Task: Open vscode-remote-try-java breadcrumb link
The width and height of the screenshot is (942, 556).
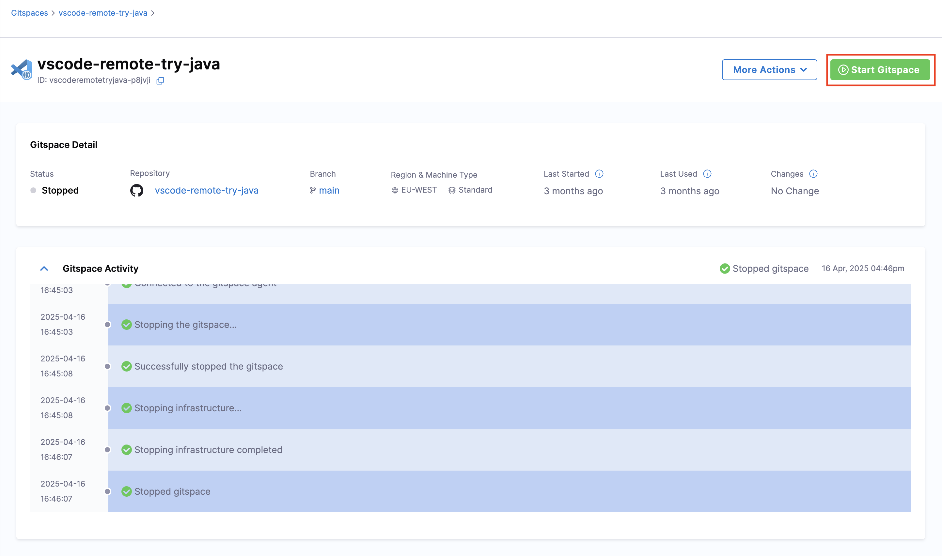Action: point(103,13)
